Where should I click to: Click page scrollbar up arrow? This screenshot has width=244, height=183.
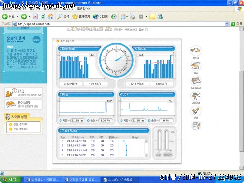pos(241,29)
